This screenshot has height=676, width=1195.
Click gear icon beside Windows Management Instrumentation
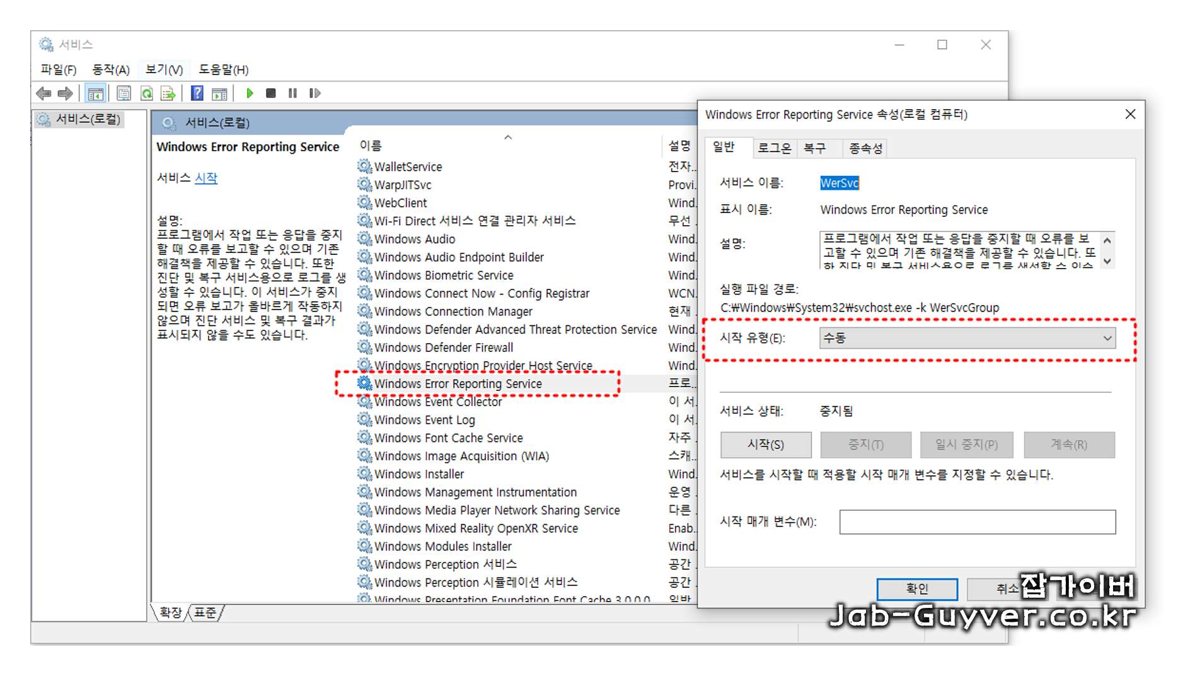(x=364, y=491)
